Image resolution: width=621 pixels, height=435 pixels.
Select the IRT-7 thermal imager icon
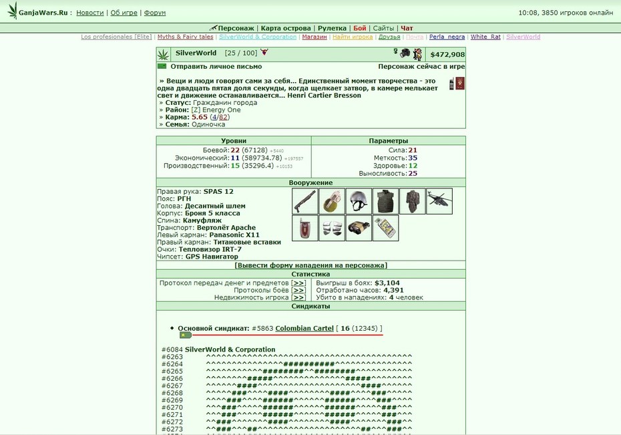[359, 228]
